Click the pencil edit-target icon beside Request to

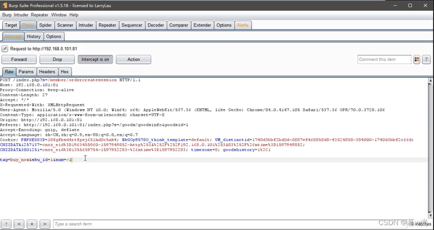click(5, 49)
